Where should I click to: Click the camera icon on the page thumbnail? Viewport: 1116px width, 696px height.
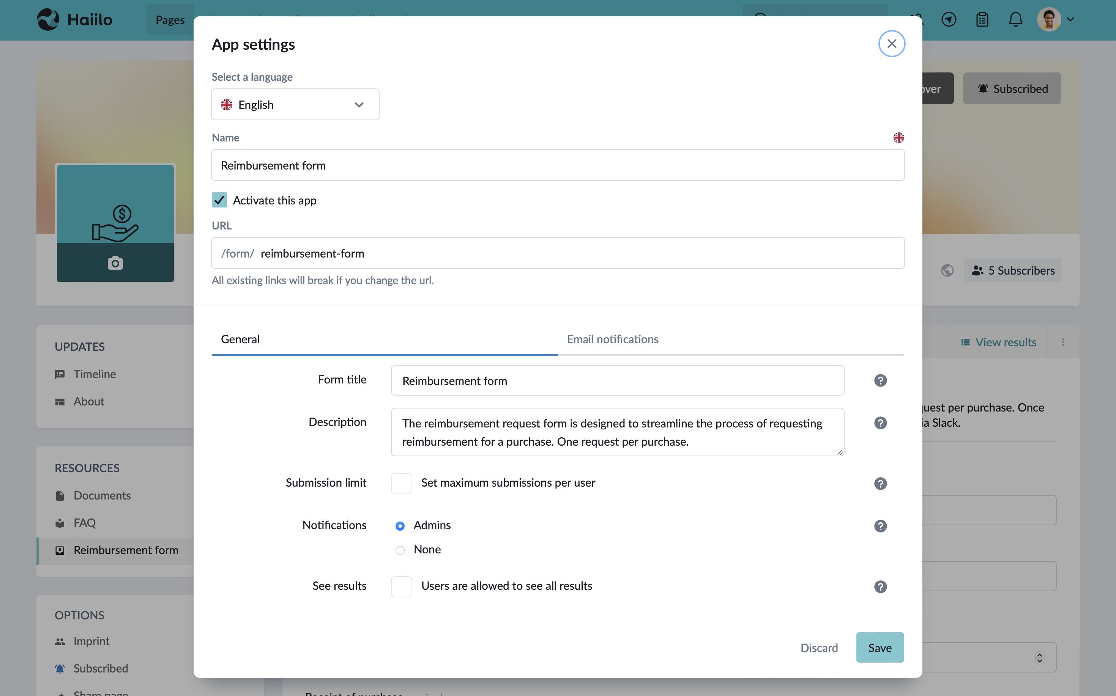click(x=115, y=263)
